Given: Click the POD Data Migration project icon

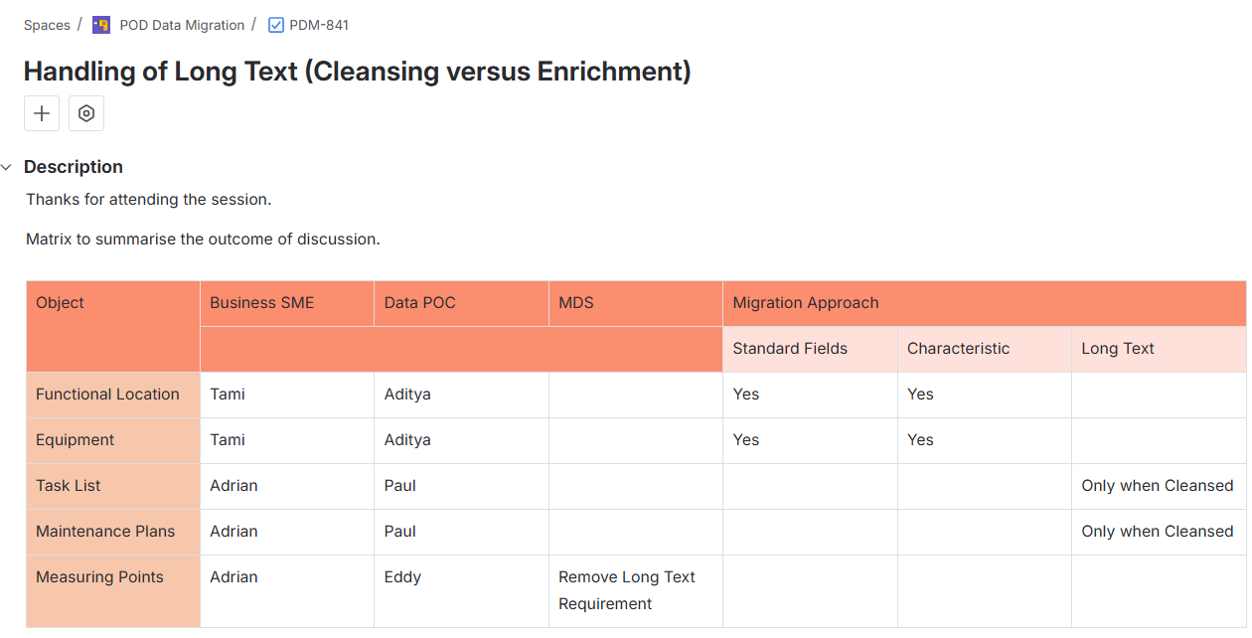Looking at the screenshot, I should pyautogui.click(x=101, y=25).
